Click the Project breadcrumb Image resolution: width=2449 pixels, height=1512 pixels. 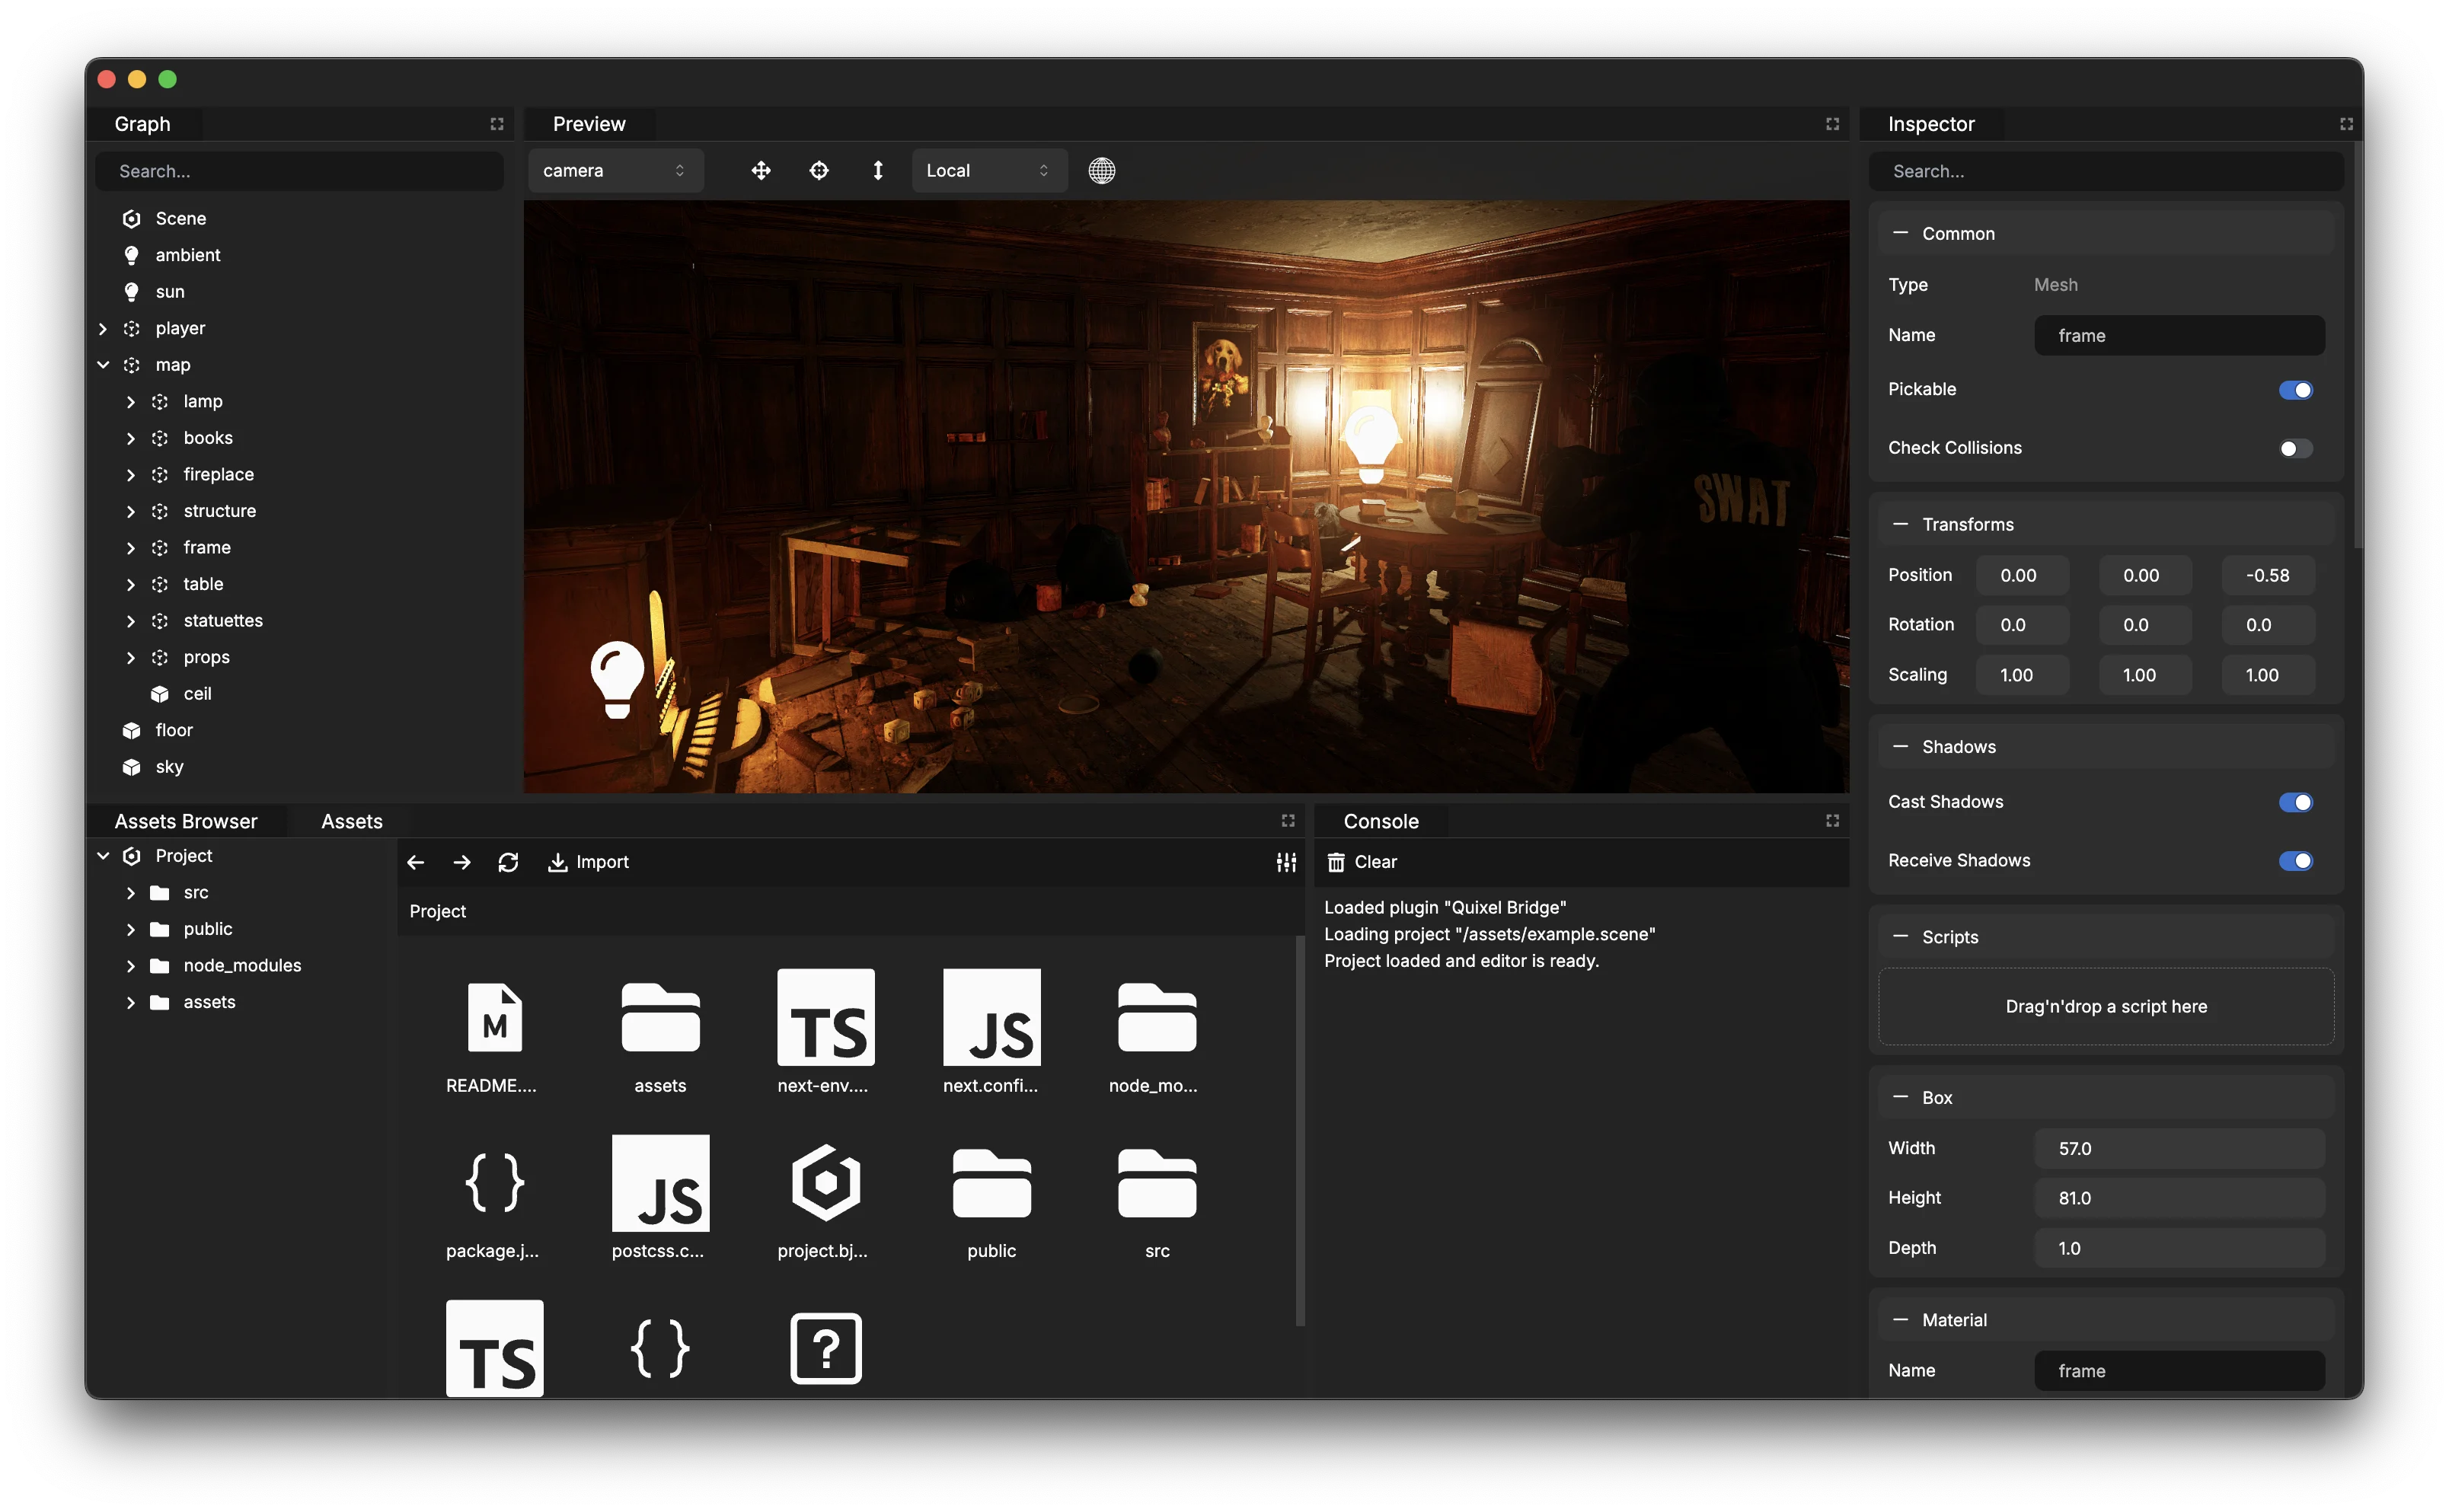click(x=438, y=912)
